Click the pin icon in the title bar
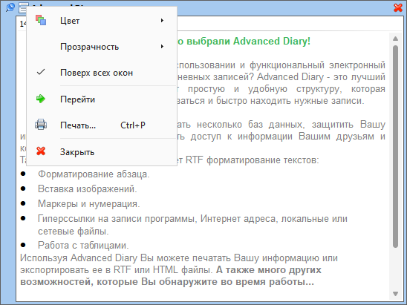This screenshot has height=305, width=407. tap(10, 7)
